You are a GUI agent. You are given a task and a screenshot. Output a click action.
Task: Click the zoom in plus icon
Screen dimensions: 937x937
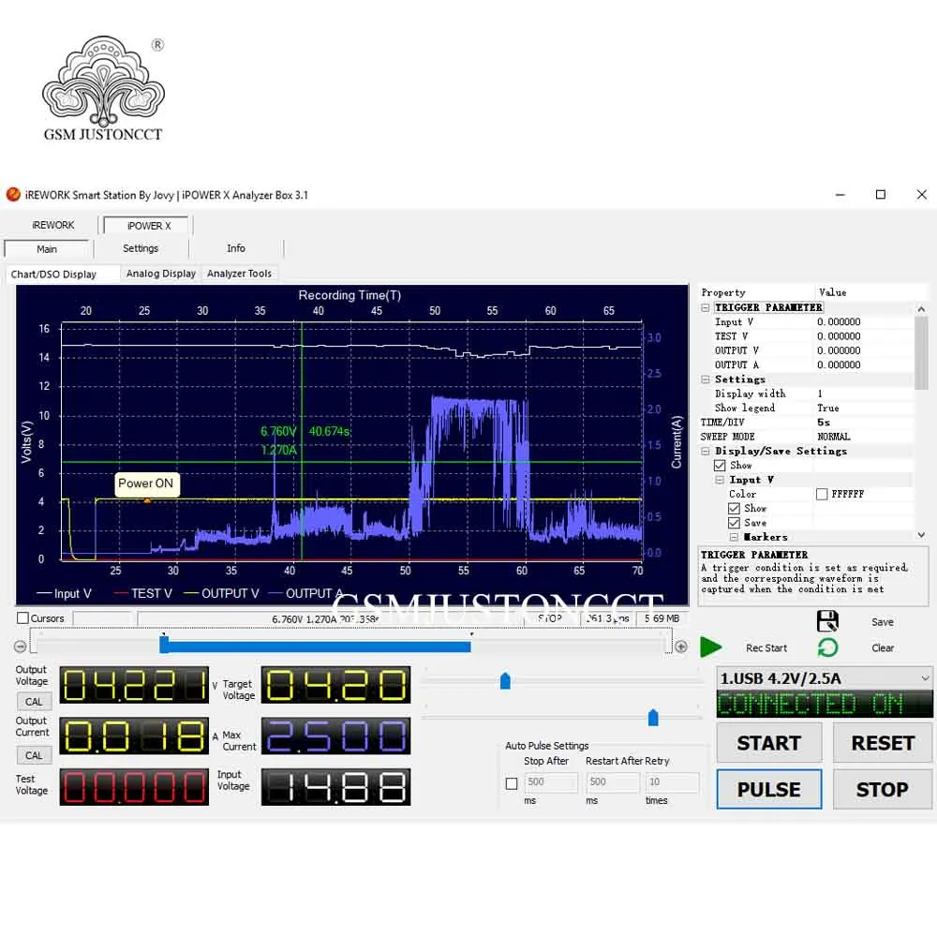pos(681,647)
